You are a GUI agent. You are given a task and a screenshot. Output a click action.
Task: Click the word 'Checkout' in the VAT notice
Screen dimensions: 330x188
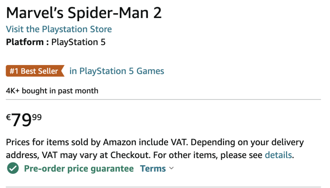(x=130, y=155)
